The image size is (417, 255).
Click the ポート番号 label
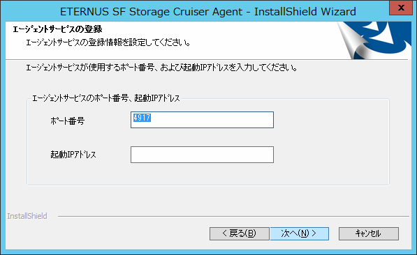click(68, 121)
